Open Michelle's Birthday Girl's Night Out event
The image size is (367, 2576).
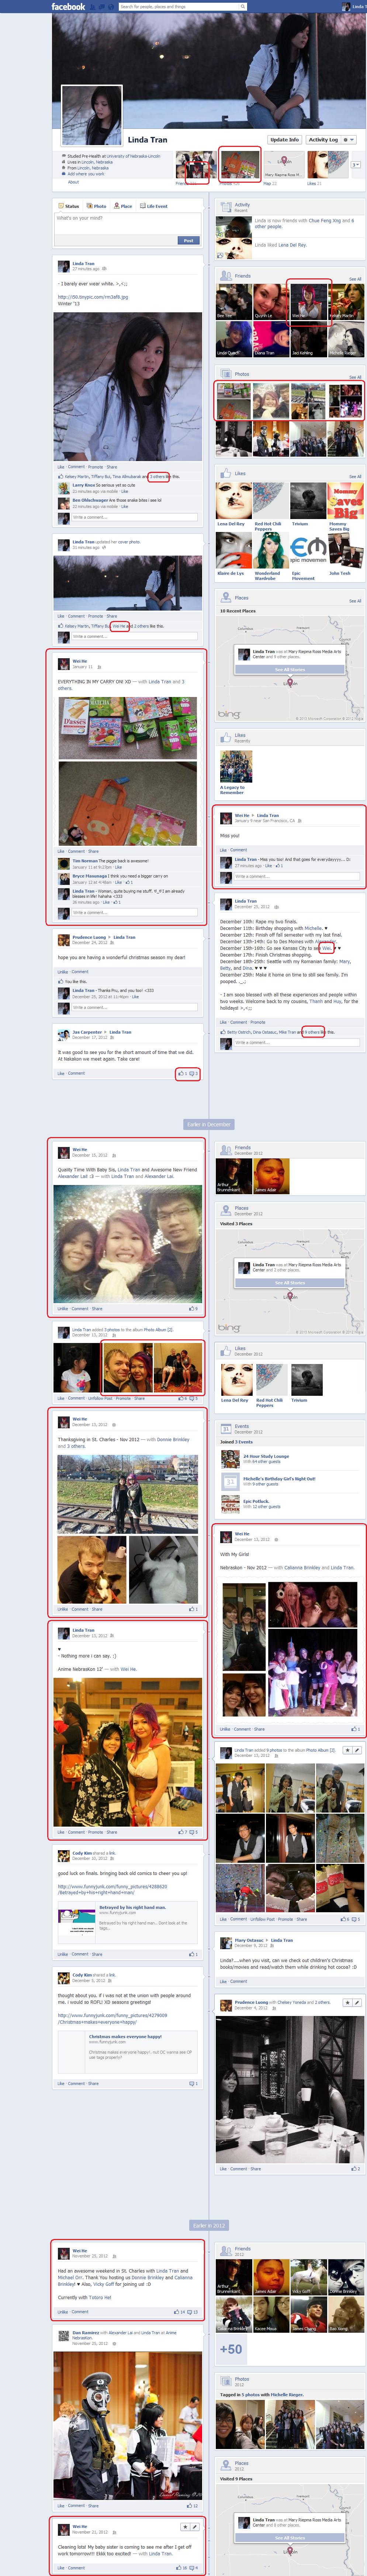(279, 1478)
